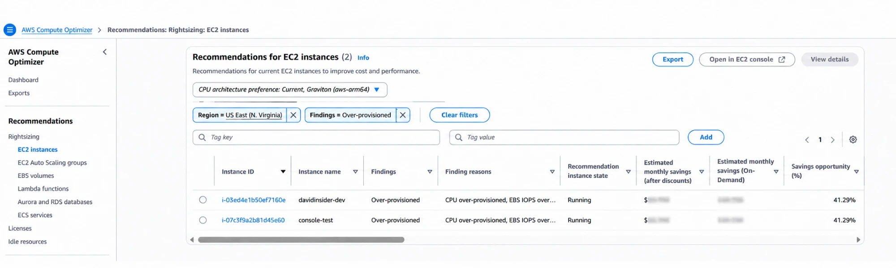The image size is (896, 268).
Task: Sort by Estimated monthly savings after discounts
Action: point(702,172)
